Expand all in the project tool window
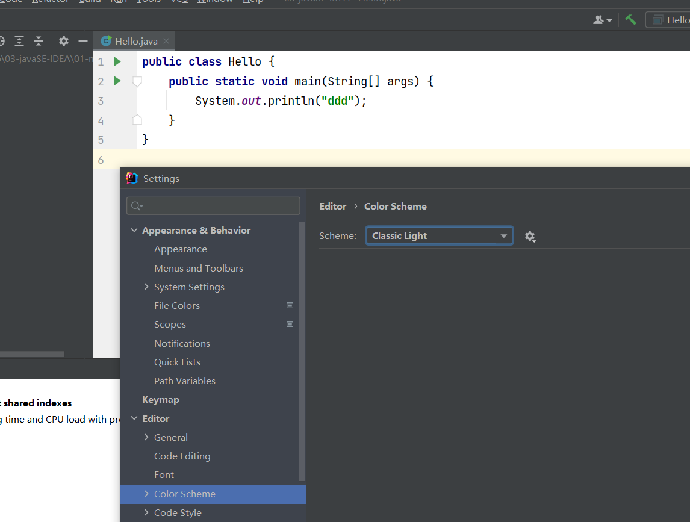 [x=19, y=41]
